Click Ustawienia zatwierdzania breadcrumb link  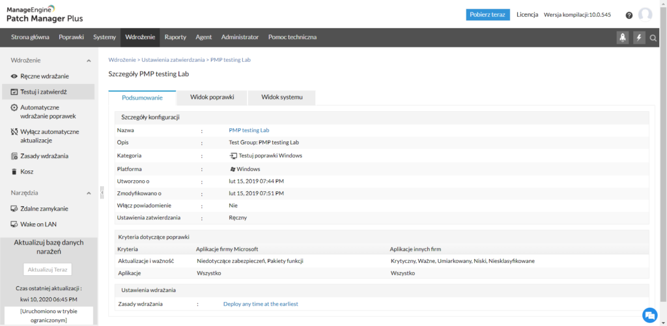(173, 60)
